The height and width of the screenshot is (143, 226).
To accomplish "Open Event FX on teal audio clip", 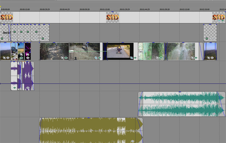I will coord(214,114).
